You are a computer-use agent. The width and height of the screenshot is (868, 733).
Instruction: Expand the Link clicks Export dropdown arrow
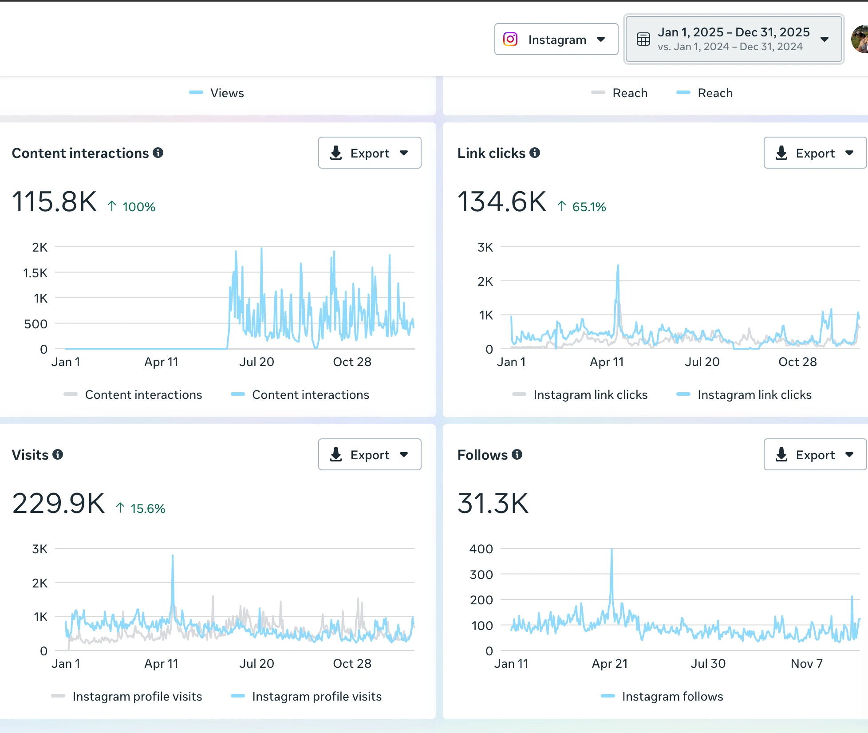point(849,153)
